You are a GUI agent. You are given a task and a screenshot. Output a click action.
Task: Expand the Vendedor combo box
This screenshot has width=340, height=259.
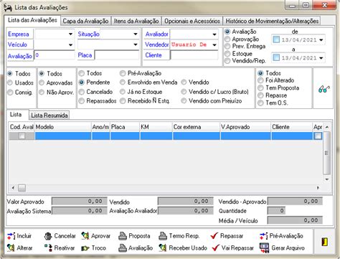[x=214, y=44]
